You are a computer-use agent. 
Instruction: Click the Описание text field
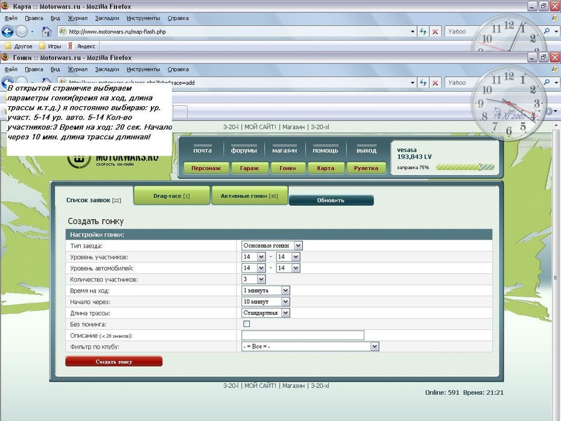click(303, 335)
